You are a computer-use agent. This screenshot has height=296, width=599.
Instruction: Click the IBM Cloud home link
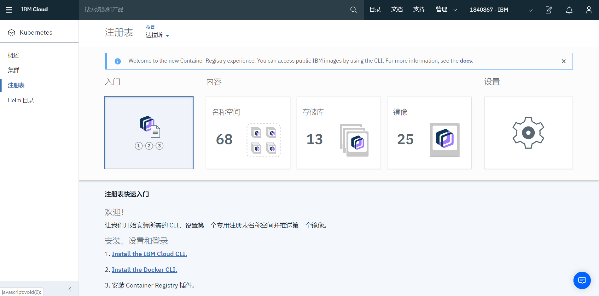pos(34,10)
